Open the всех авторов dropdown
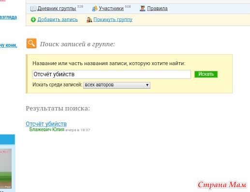This screenshot has width=250, height=192. 117,85
